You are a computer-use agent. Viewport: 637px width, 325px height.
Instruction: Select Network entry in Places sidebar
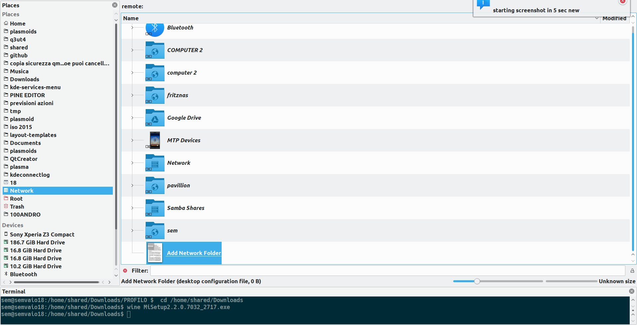pos(58,191)
